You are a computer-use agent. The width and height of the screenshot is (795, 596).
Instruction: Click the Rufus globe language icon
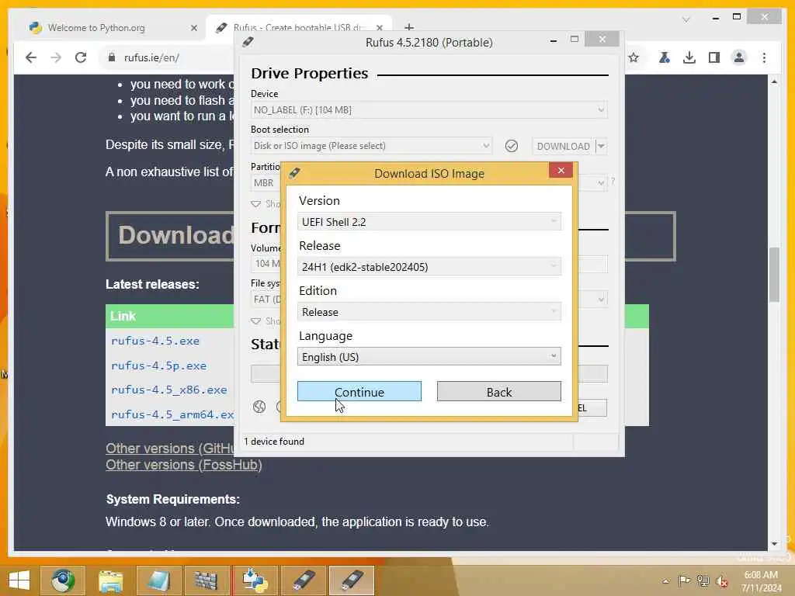[x=259, y=407]
